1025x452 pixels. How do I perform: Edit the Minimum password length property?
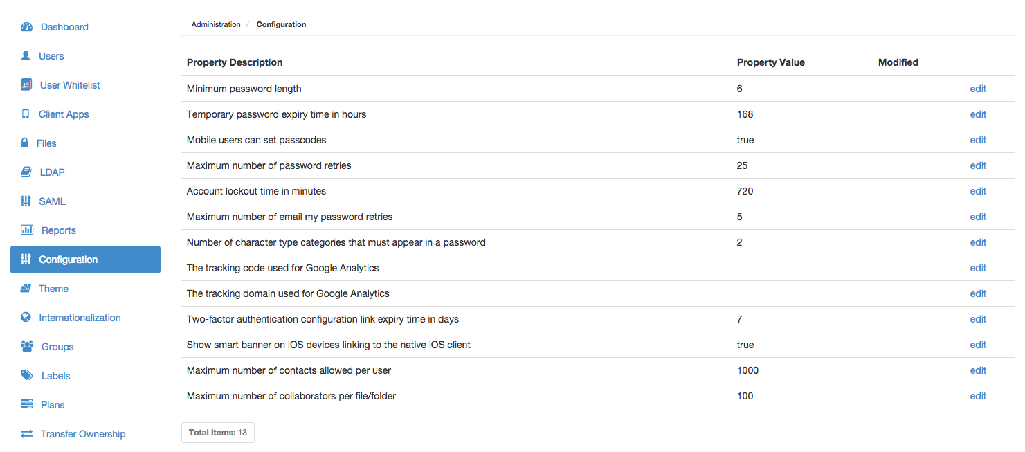click(978, 89)
